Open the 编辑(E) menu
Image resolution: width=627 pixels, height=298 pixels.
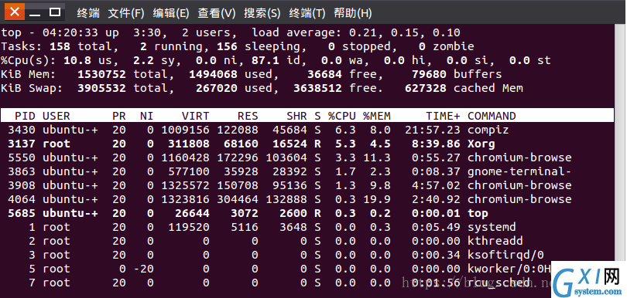171,13
